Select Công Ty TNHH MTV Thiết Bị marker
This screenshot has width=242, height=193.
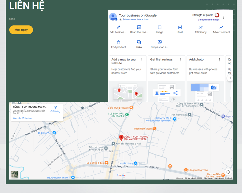pyautogui.click(x=202, y=105)
